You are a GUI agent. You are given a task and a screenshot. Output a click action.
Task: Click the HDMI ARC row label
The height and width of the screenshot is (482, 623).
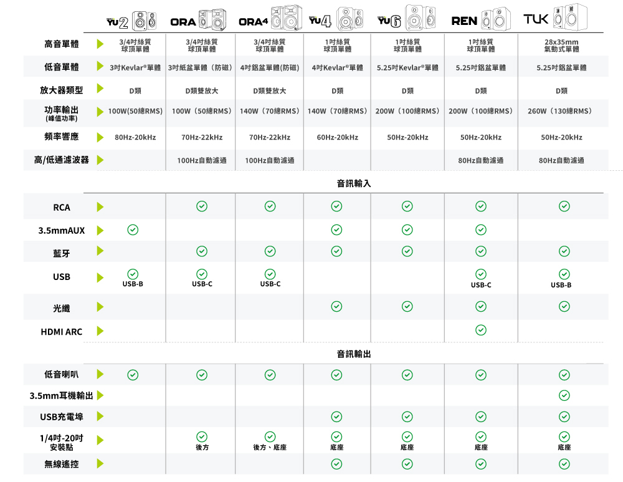tap(61, 332)
